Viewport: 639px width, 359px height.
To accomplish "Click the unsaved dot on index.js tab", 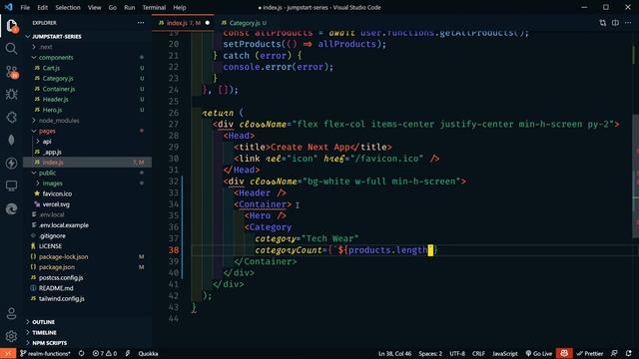I will point(208,23).
